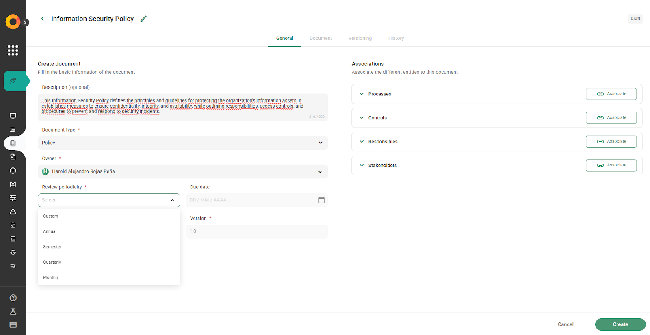Viewport: 650px width, 335px height.
Task: Open the Document type dropdown
Action: [183, 143]
